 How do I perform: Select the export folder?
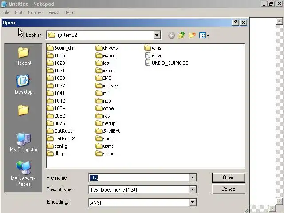[106, 55]
